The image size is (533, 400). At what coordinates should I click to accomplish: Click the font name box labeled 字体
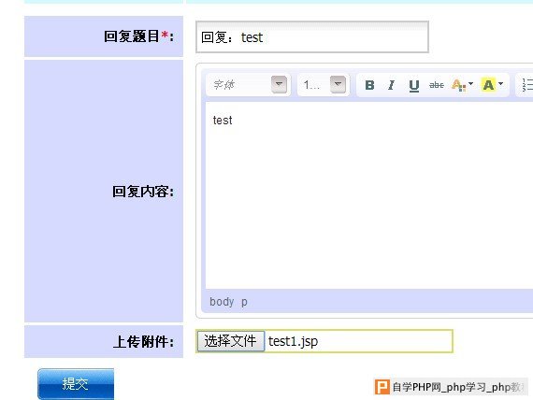coord(238,85)
